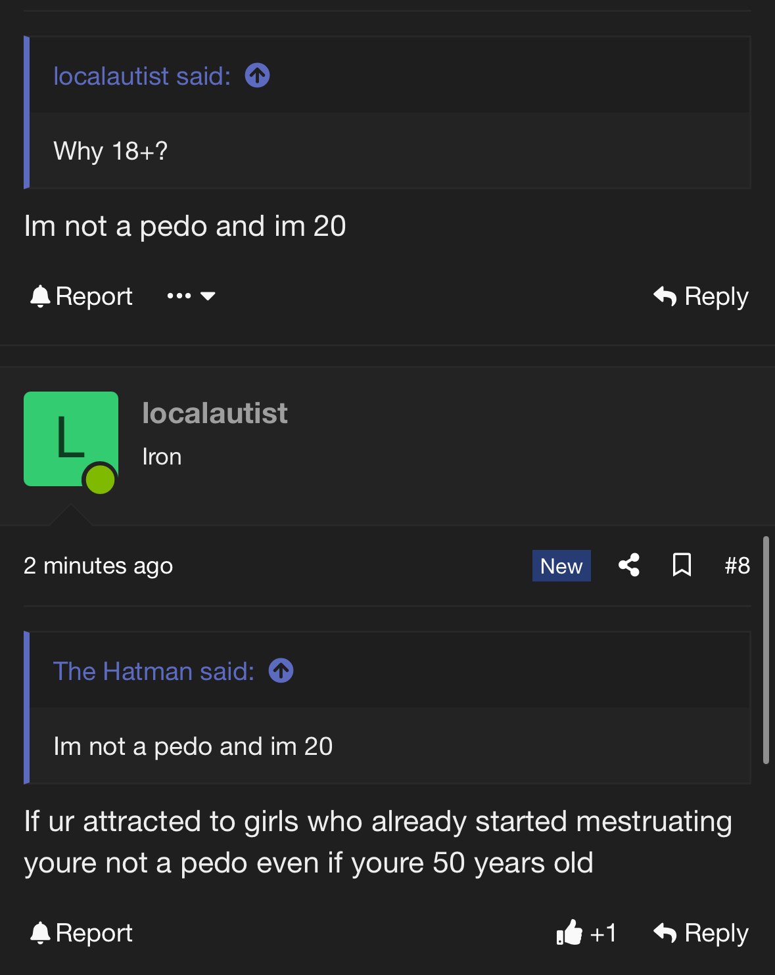Click the bell icon to report localautist's post
The width and height of the screenshot is (775, 975).
40,933
